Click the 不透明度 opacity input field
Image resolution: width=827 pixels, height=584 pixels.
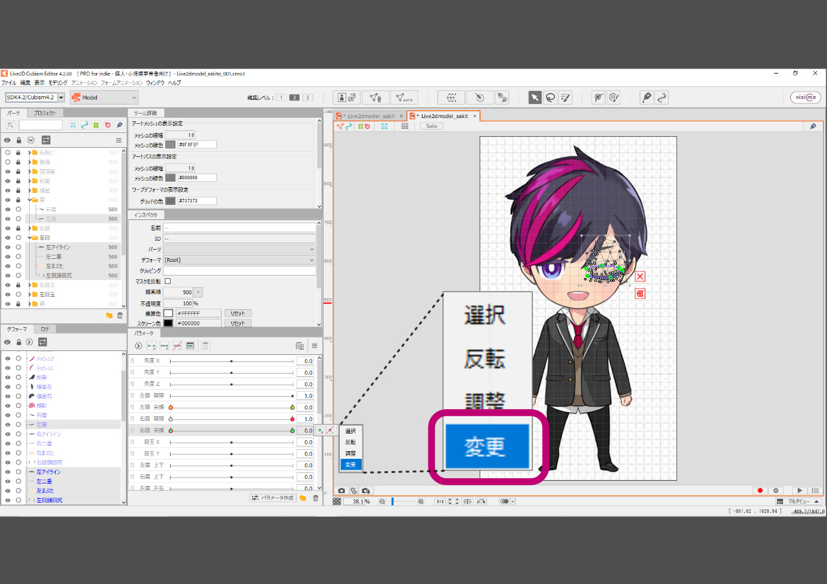point(178,303)
